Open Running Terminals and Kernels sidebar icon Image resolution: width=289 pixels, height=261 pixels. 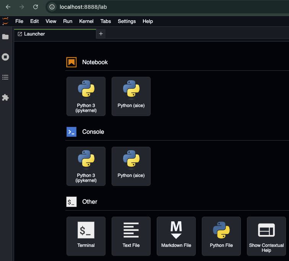coord(5,57)
